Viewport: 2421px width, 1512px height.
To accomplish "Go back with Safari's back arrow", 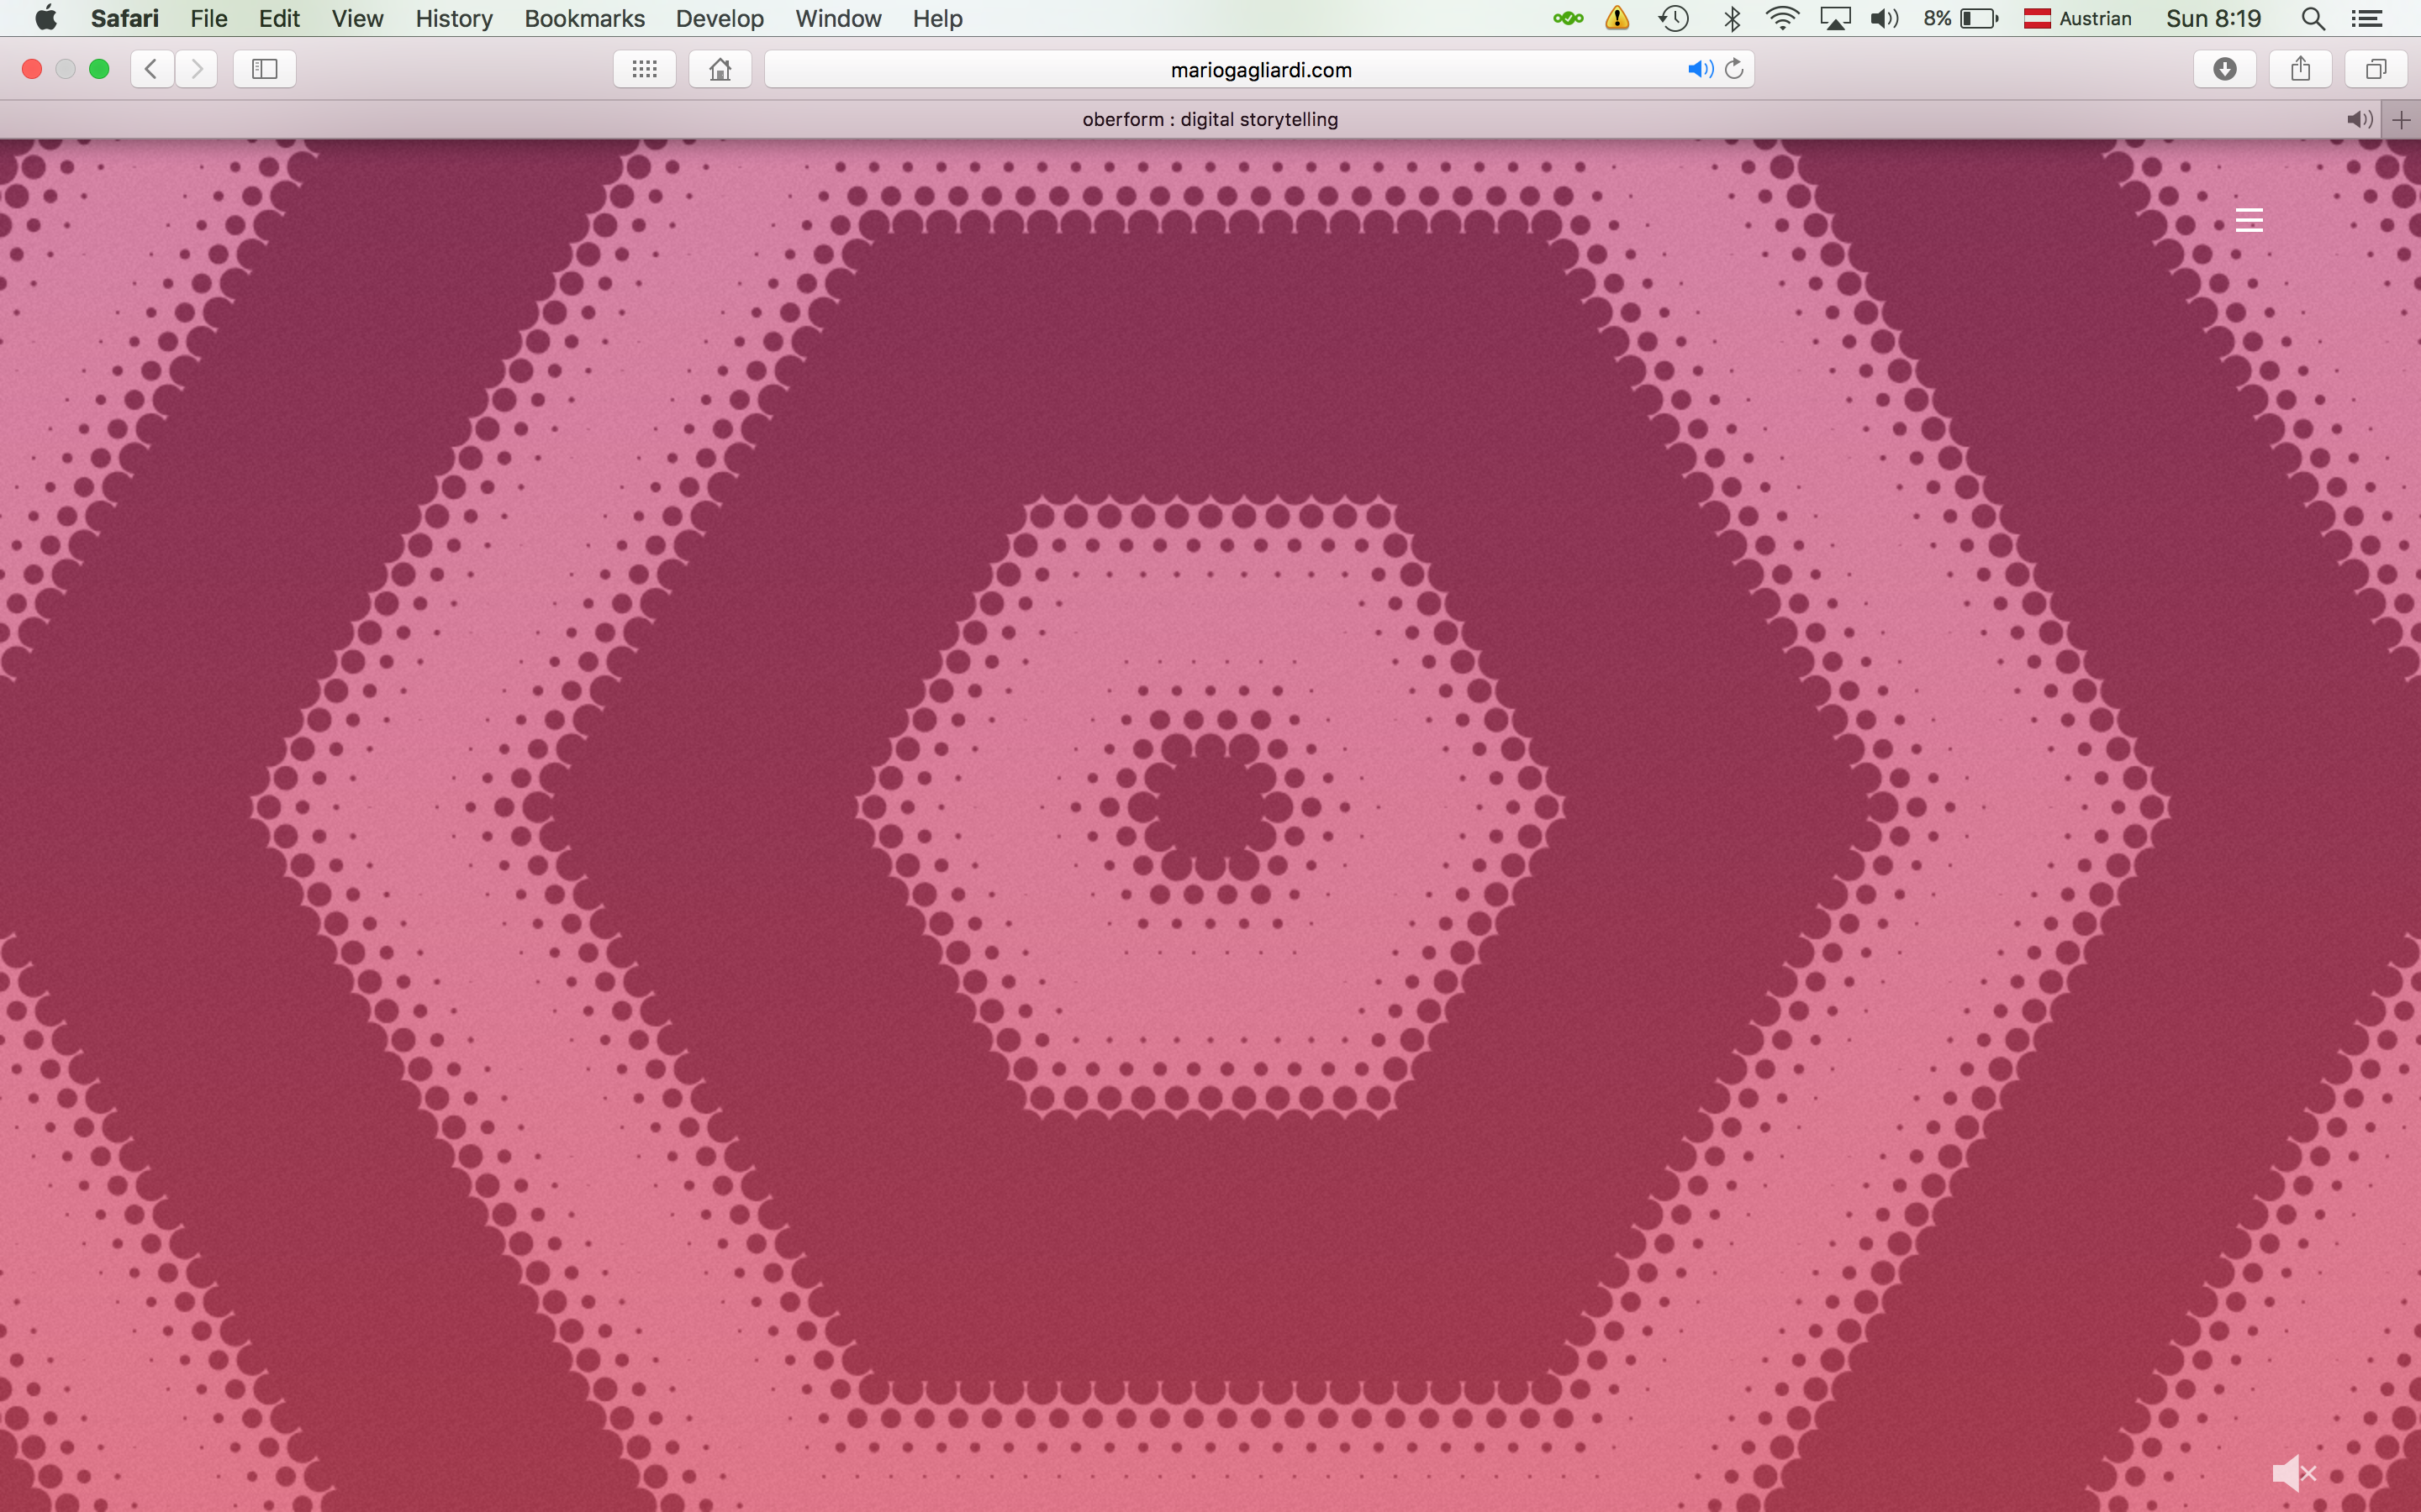I will [152, 69].
